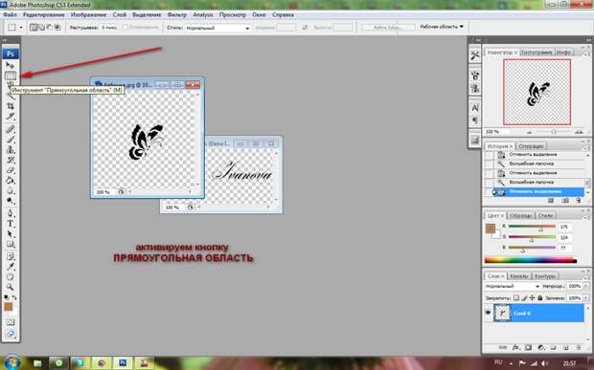Select the Crop tool
This screenshot has width=594, height=370.
click(x=11, y=106)
